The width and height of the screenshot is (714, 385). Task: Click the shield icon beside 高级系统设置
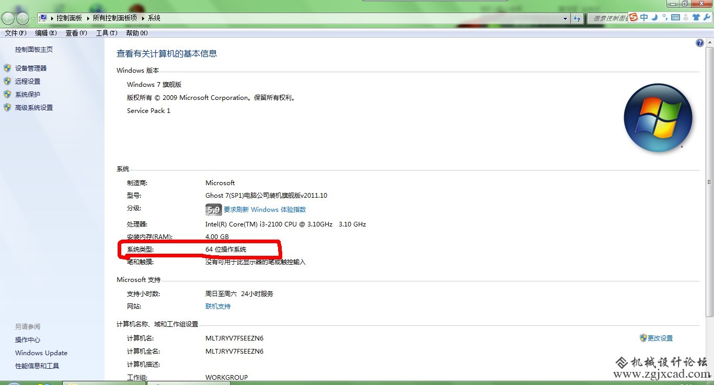[7, 107]
